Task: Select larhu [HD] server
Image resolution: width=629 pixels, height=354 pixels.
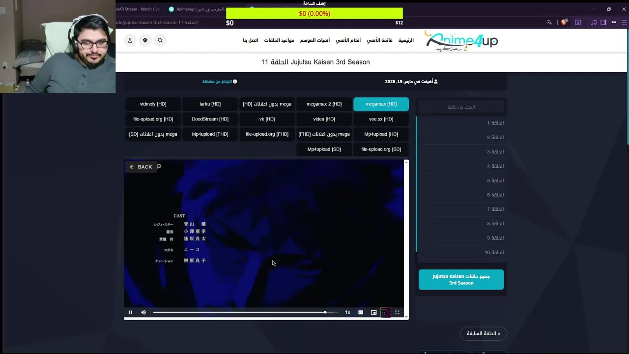Action: click(x=210, y=104)
